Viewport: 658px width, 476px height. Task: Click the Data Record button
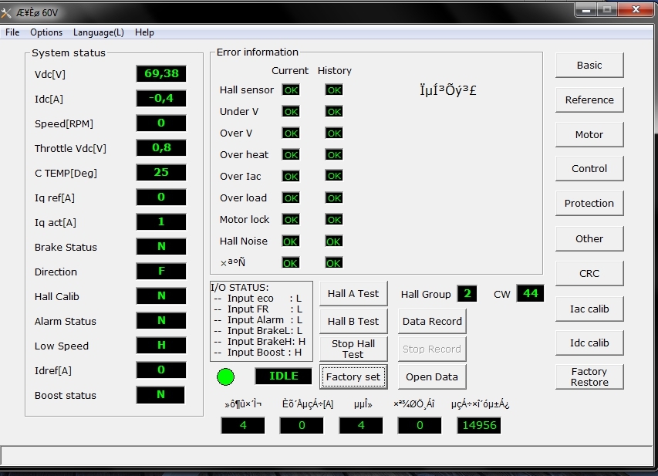click(432, 322)
